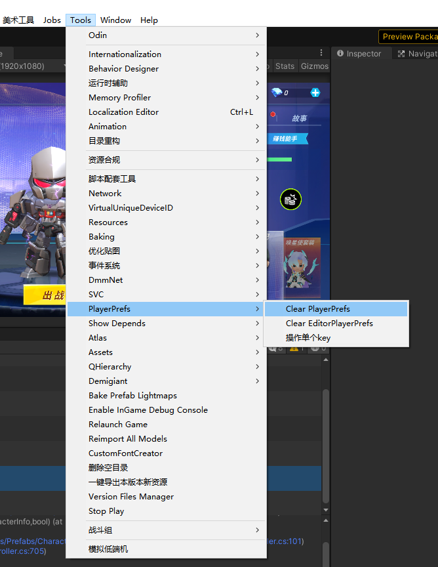Click the 出战 yellow button
Image resolution: width=438 pixels, height=567 pixels.
45,295
